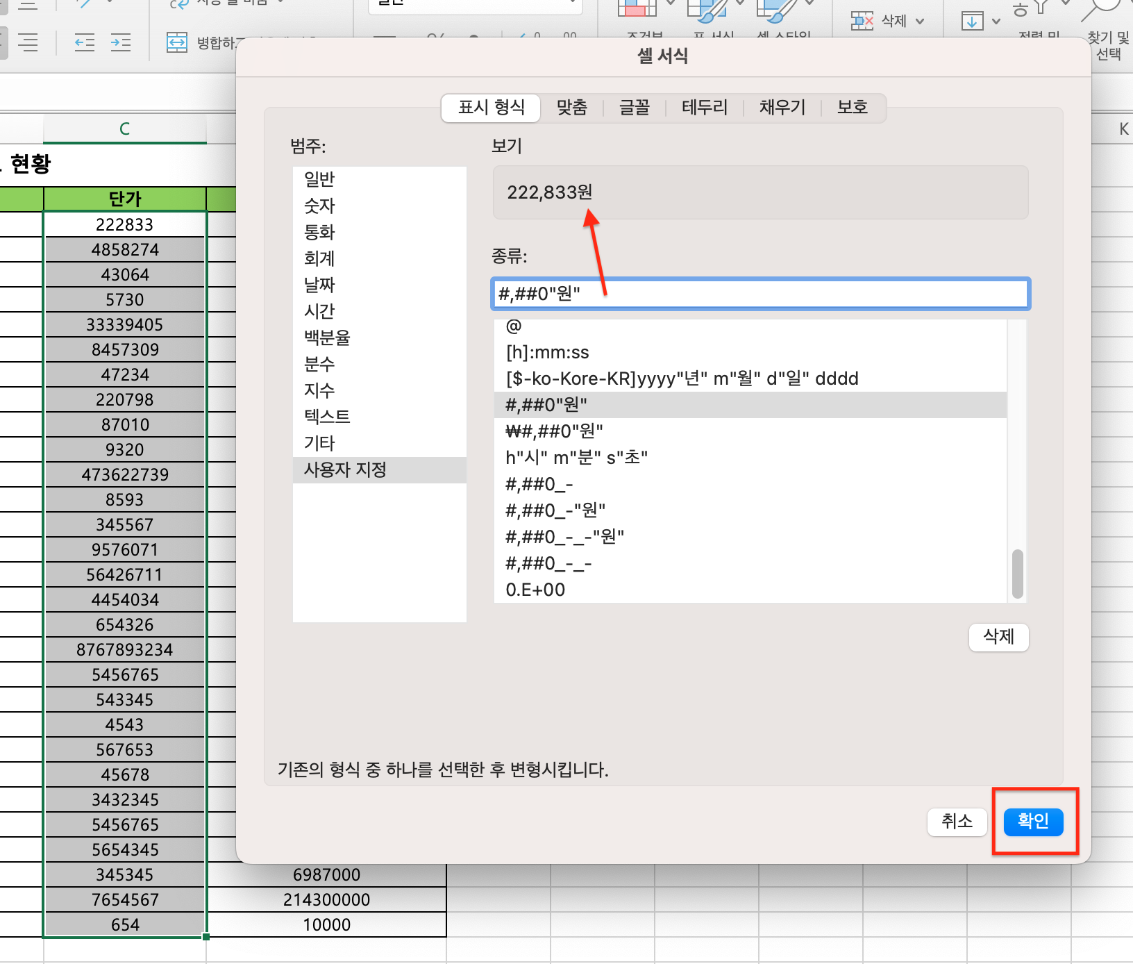Image resolution: width=1133 pixels, height=964 pixels.
Task: Confirm with the 확인 button
Action: tap(1034, 822)
